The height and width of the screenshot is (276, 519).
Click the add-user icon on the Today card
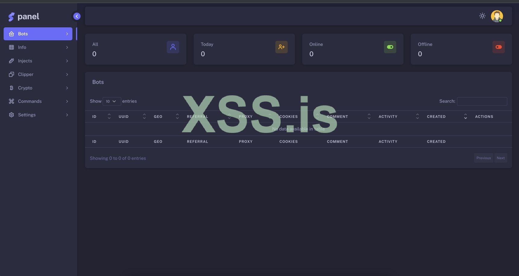[x=281, y=47]
